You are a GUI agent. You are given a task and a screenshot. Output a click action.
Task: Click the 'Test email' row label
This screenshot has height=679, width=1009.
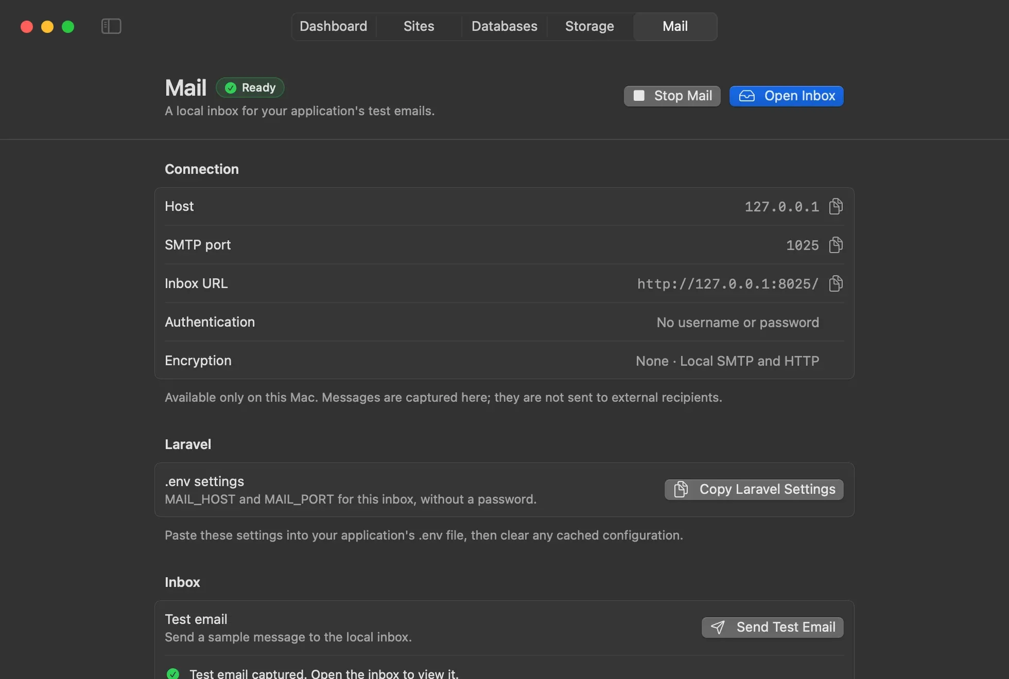196,619
